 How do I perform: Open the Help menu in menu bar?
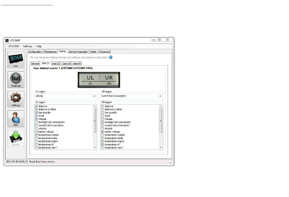coord(39,46)
